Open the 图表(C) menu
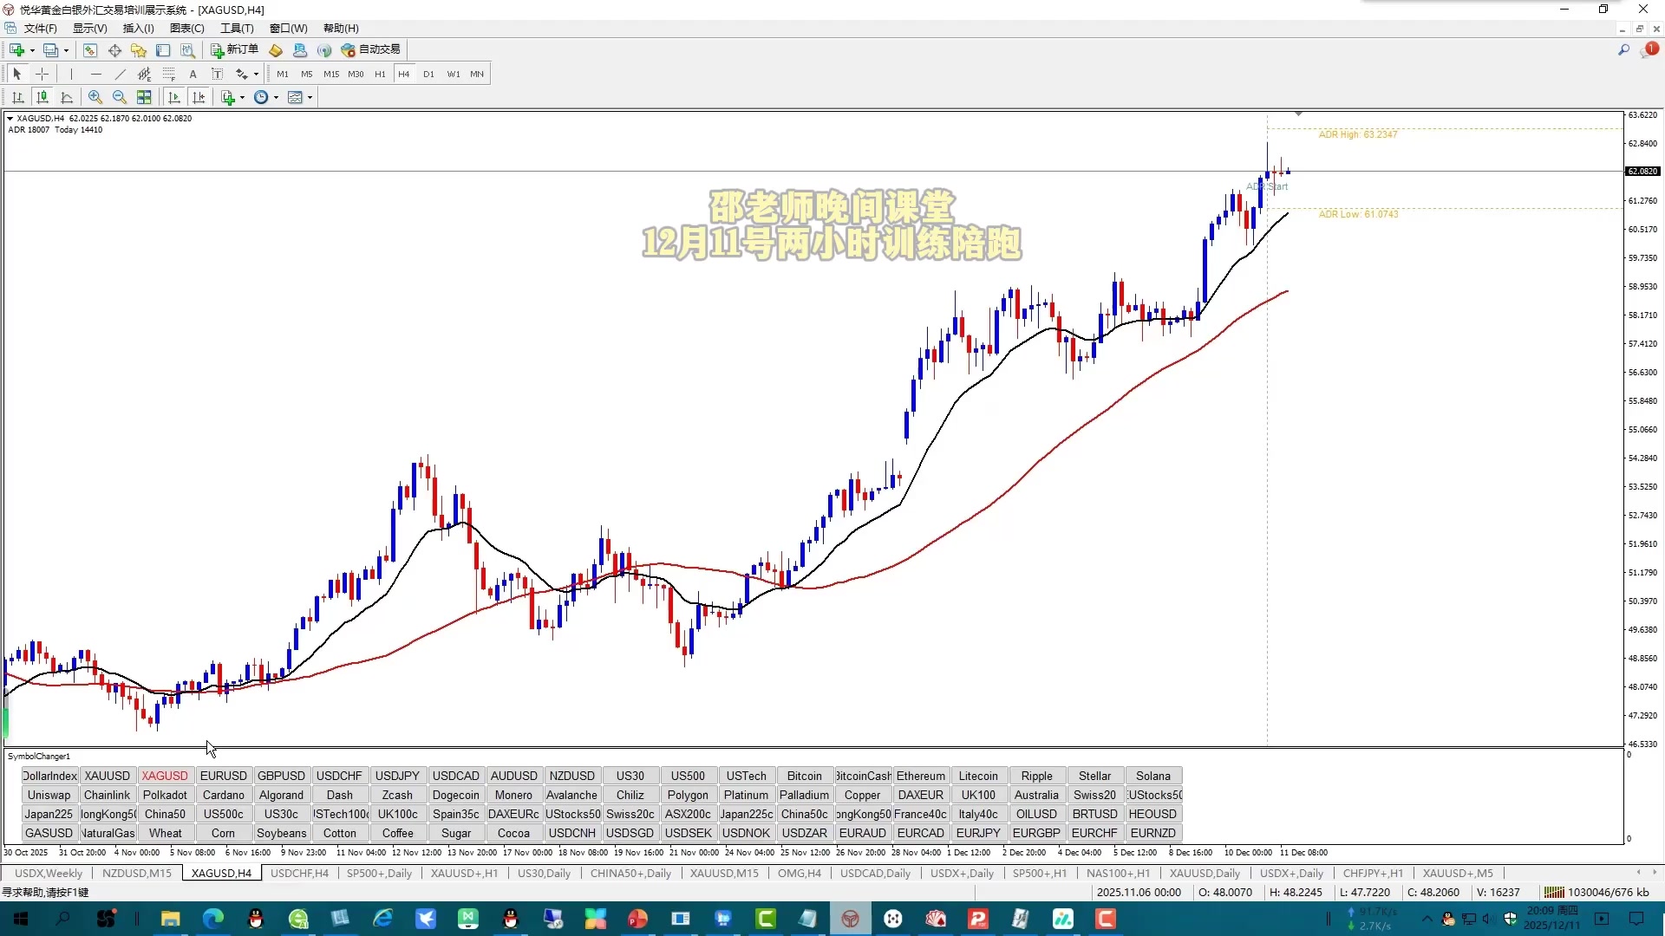 tap(186, 29)
